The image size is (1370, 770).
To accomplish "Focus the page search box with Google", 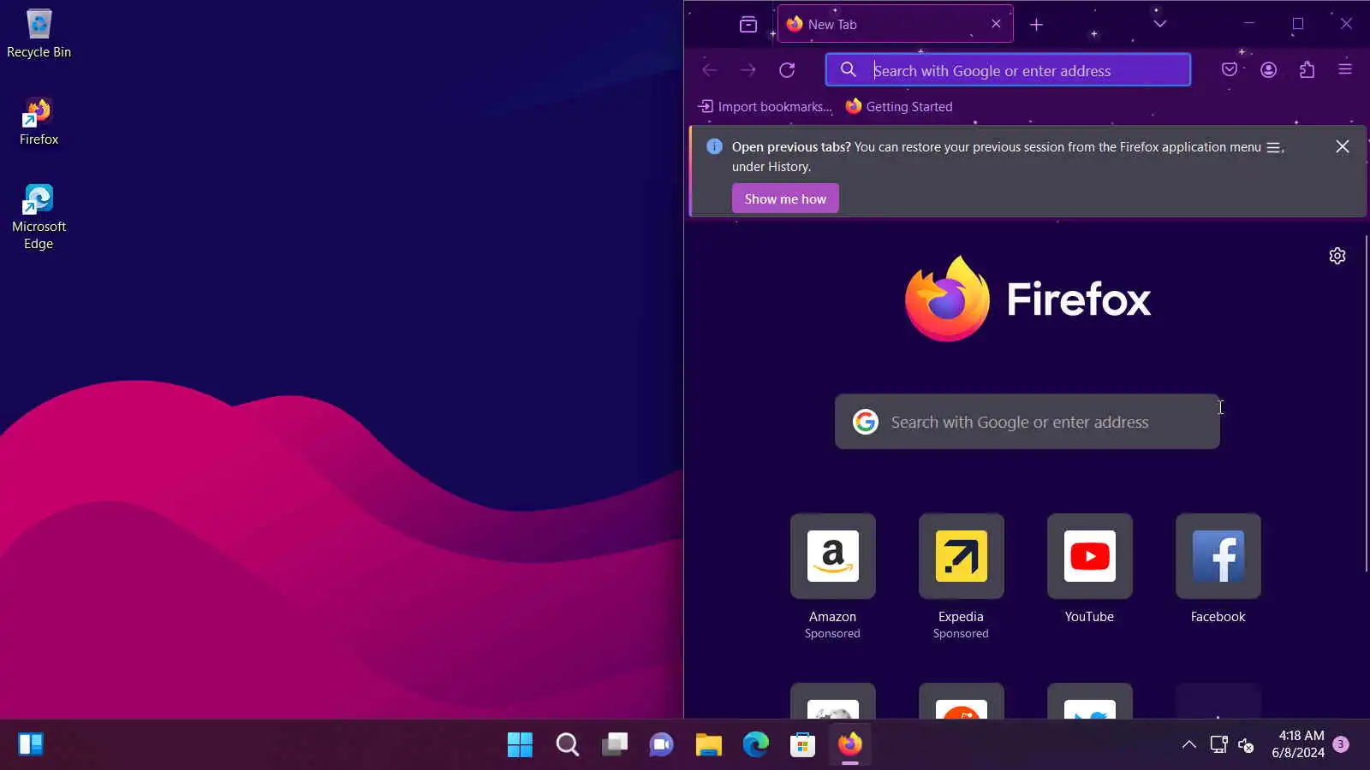I will 1027,422.
